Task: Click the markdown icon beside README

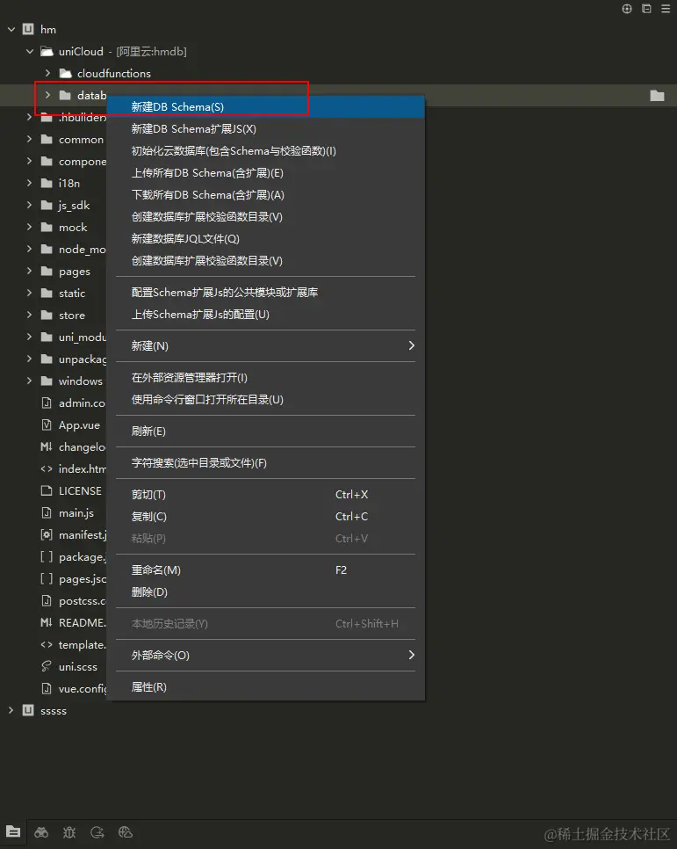Action: 47,622
